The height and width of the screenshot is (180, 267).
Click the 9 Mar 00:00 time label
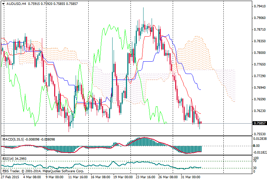(55, 177)
